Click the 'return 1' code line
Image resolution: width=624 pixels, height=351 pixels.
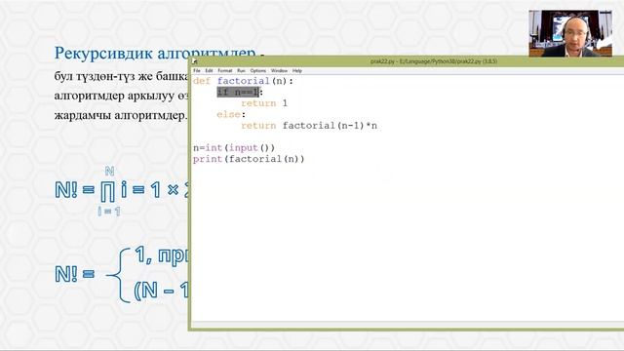tap(264, 103)
